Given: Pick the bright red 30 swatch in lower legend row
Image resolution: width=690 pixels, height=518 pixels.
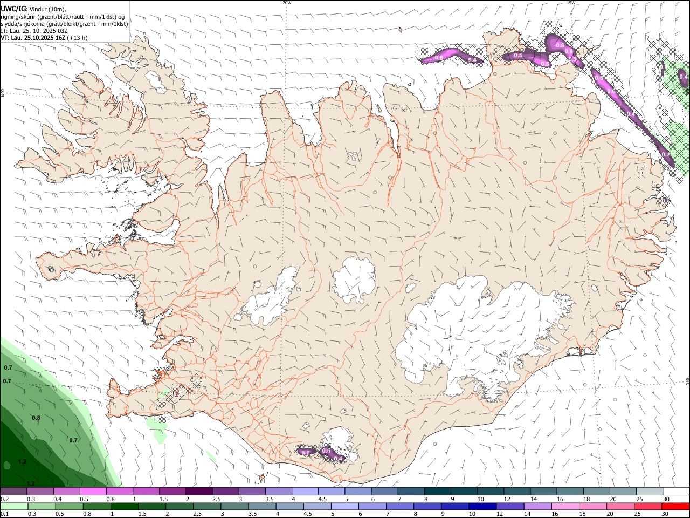Looking at the screenshot, I should [677, 507].
